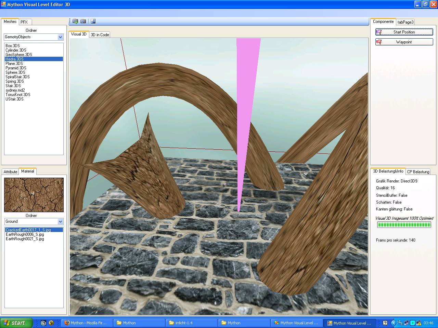This screenshot has height=328, width=438.
Task: Click the help question mark tray icon
Action: [x=385, y=323]
